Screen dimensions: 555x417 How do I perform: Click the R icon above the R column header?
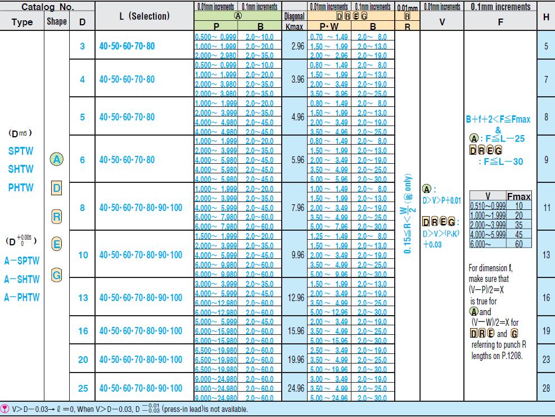pyautogui.click(x=407, y=16)
